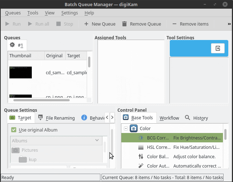Click the queue settings vertical scrollbar
Viewport: 233px width, 182px height.
point(112,142)
